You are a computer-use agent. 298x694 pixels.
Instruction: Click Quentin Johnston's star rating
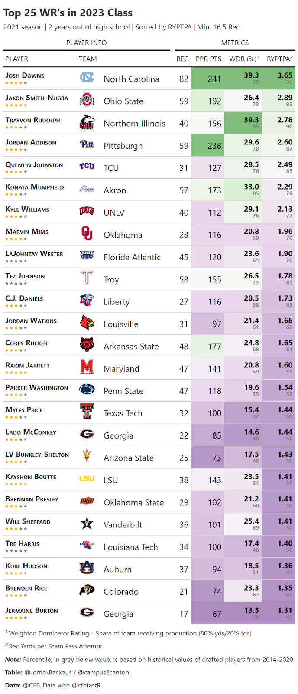tap(16, 172)
